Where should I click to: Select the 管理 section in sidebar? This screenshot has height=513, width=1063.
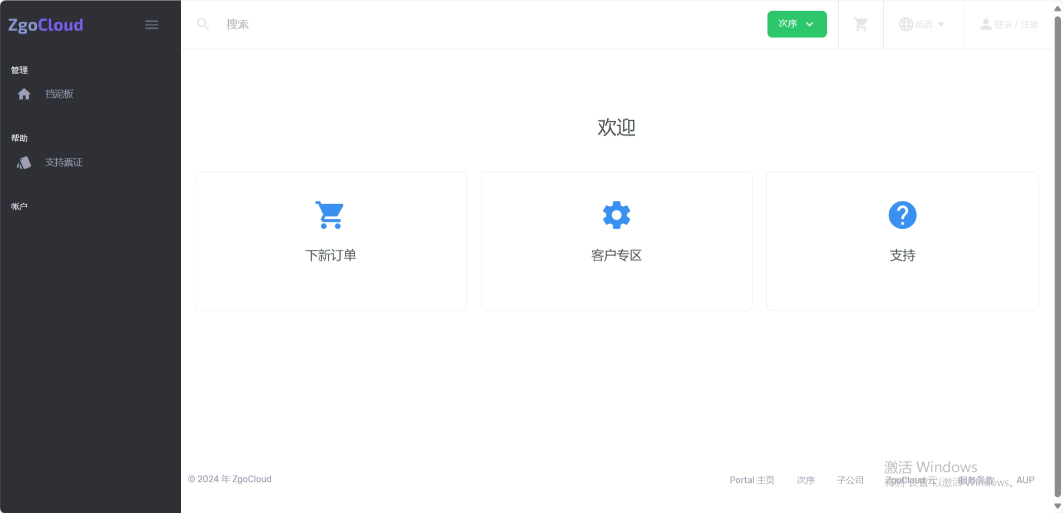click(19, 70)
